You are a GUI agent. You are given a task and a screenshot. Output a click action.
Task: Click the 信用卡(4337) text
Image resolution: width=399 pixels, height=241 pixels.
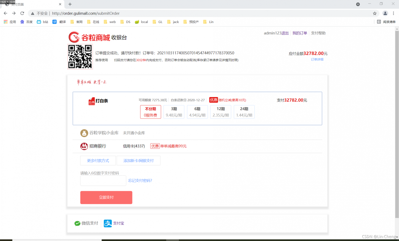pos(134,146)
